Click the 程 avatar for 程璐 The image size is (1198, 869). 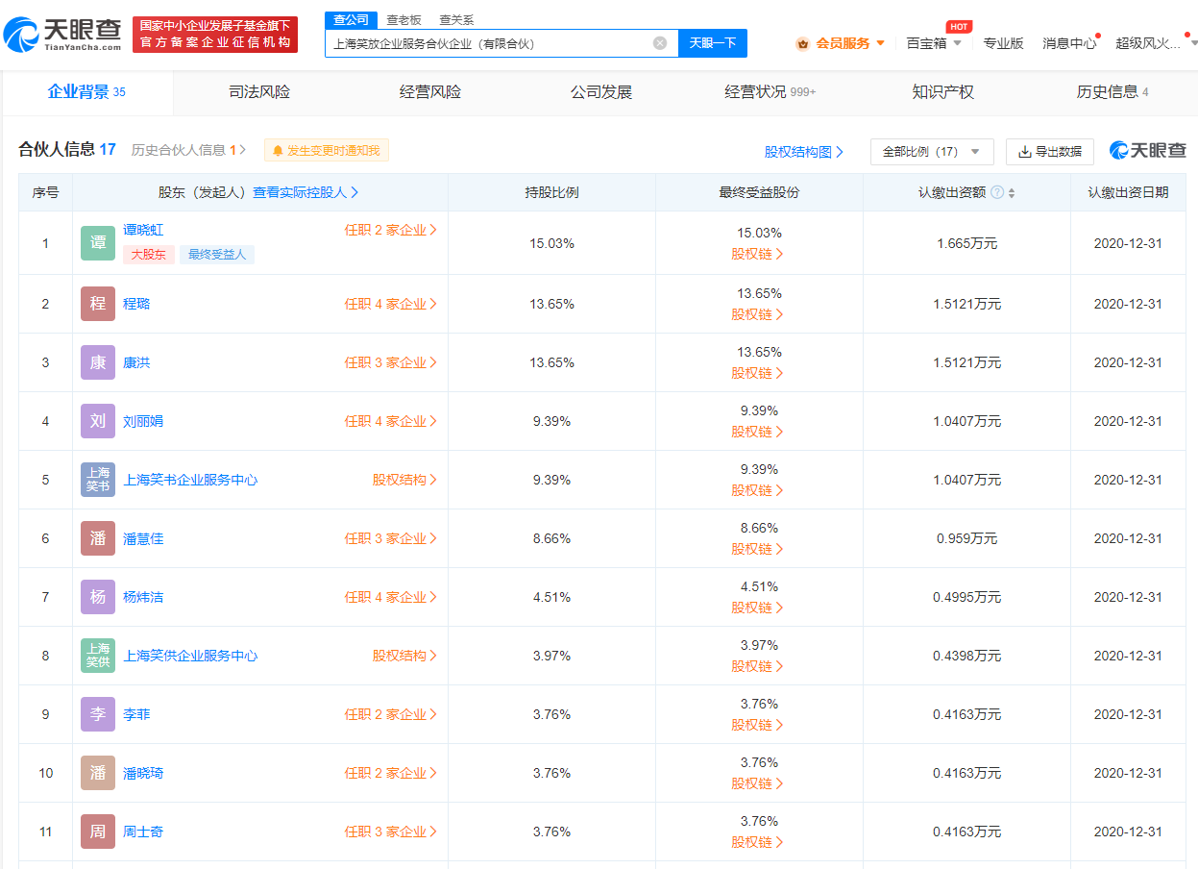[98, 304]
